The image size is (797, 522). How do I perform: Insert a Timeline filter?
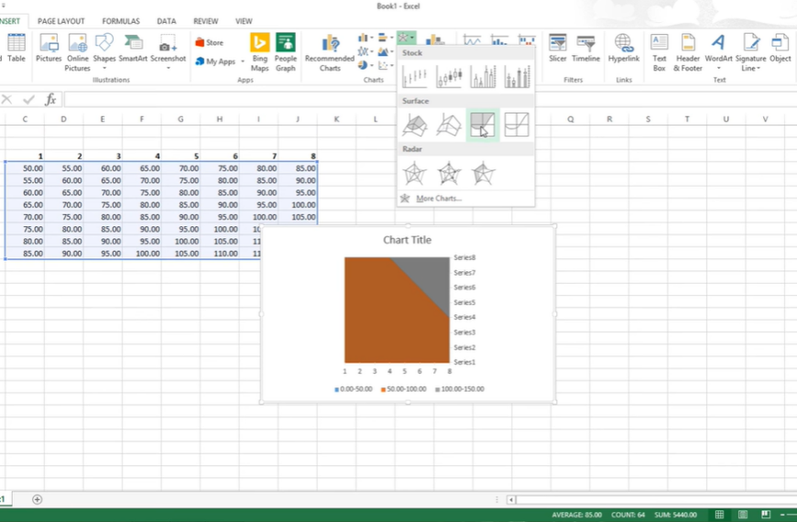pos(586,49)
